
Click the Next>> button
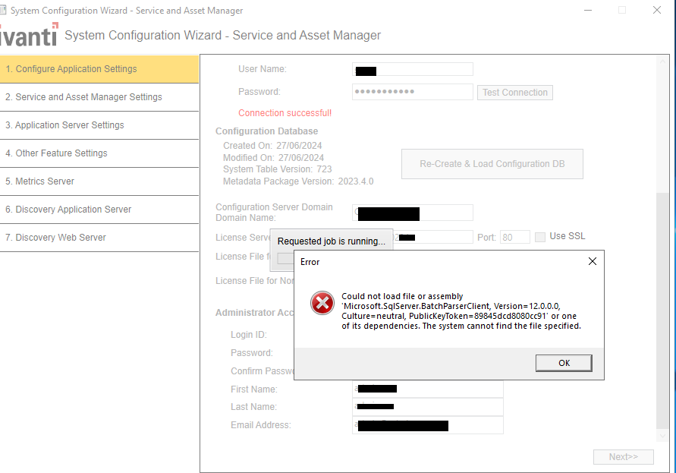[623, 457]
